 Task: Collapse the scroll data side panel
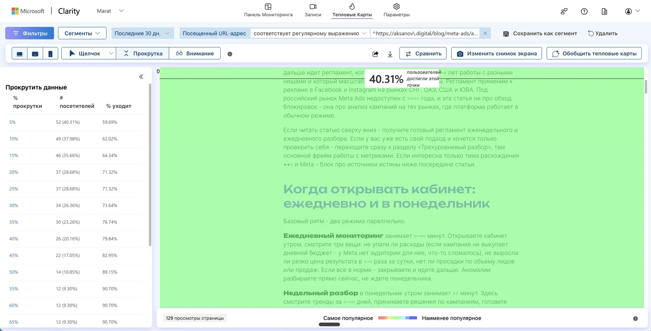(x=141, y=77)
